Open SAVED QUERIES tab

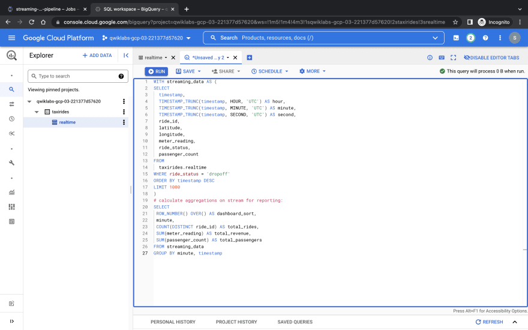pos(295,322)
